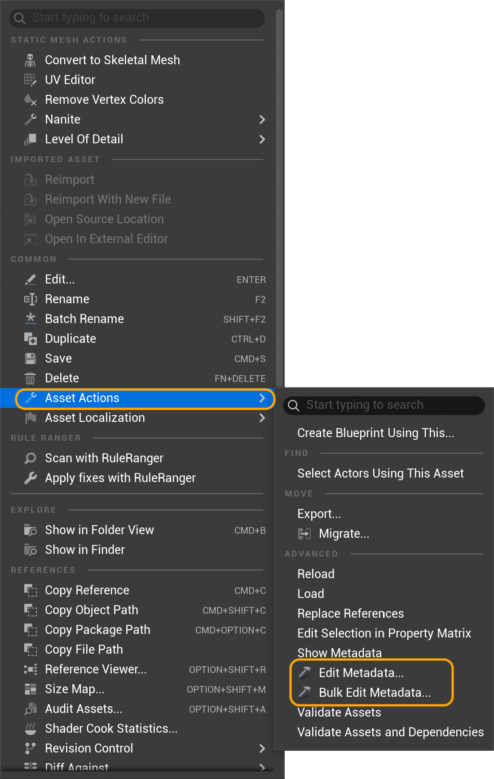This screenshot has height=779, width=494.
Task: Click the ENTER shortcut next to Edit
Action: coord(251,280)
